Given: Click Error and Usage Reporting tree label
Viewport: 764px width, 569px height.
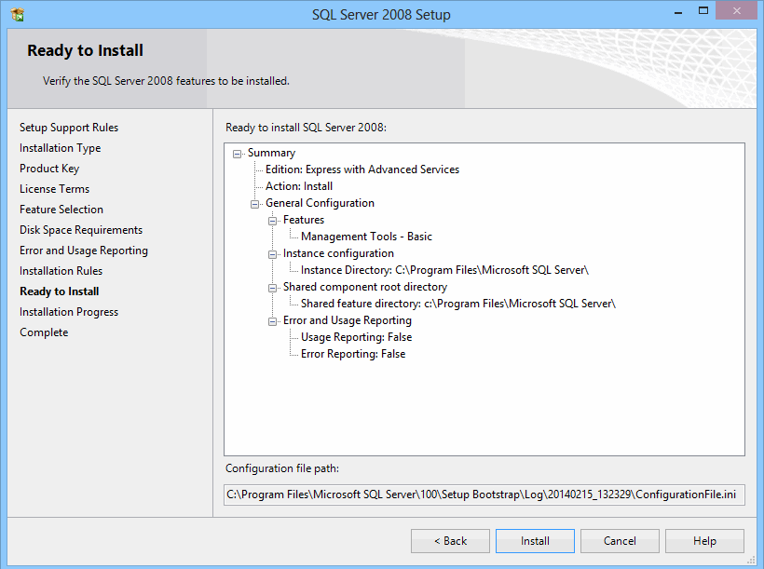Looking at the screenshot, I should point(347,321).
